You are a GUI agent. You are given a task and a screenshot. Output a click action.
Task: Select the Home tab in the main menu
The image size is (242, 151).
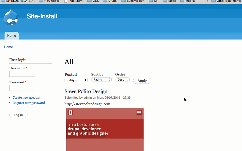coord(12,35)
